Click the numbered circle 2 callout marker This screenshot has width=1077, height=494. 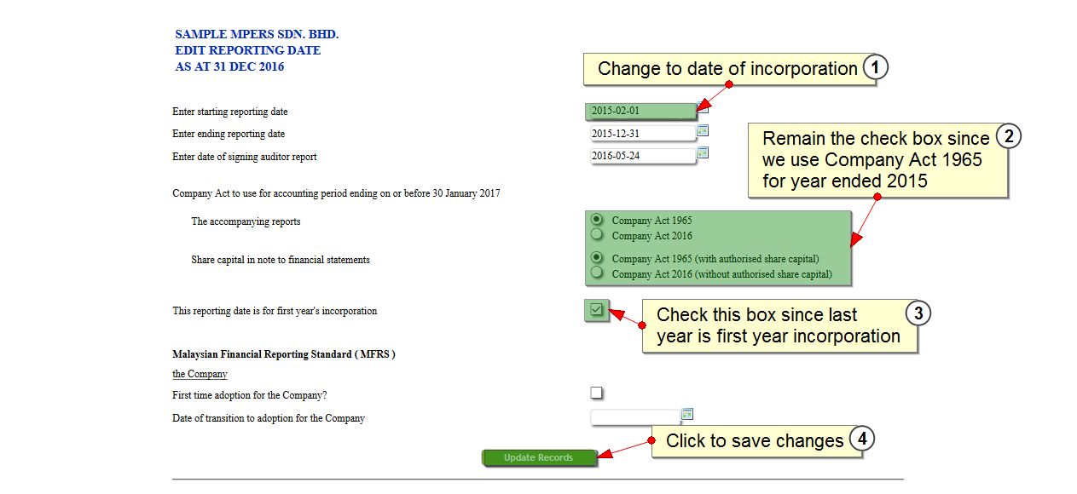[1009, 136]
